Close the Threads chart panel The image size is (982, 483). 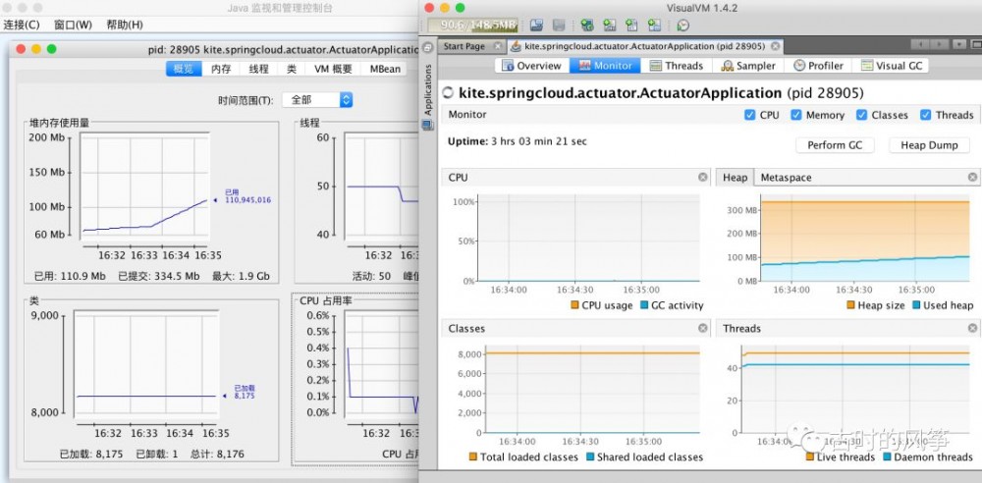(x=972, y=328)
